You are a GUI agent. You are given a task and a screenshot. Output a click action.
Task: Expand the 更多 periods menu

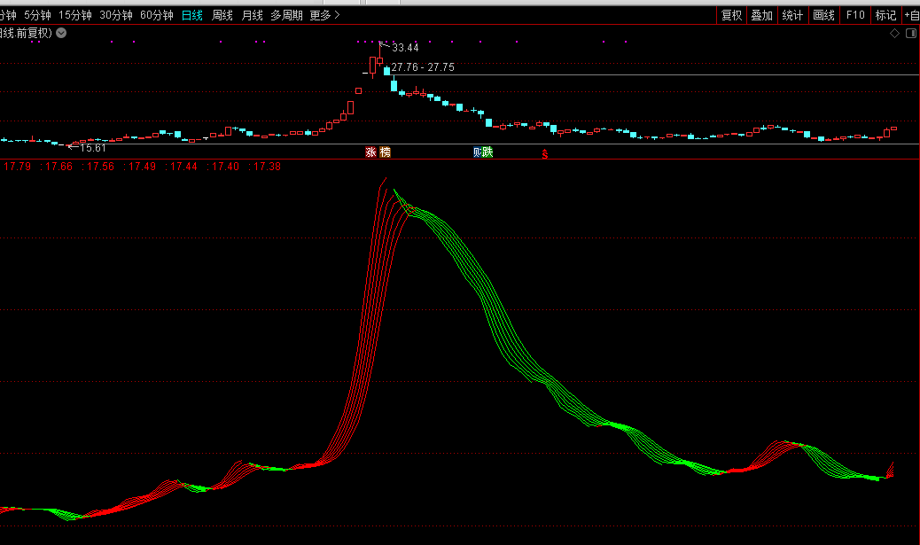[324, 15]
